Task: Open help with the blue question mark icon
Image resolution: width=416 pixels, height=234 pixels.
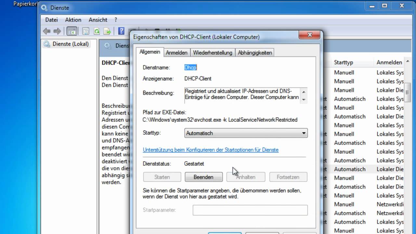Action: click(x=121, y=31)
